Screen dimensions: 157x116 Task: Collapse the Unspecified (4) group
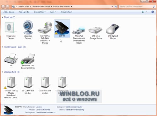[x=3, y=72]
